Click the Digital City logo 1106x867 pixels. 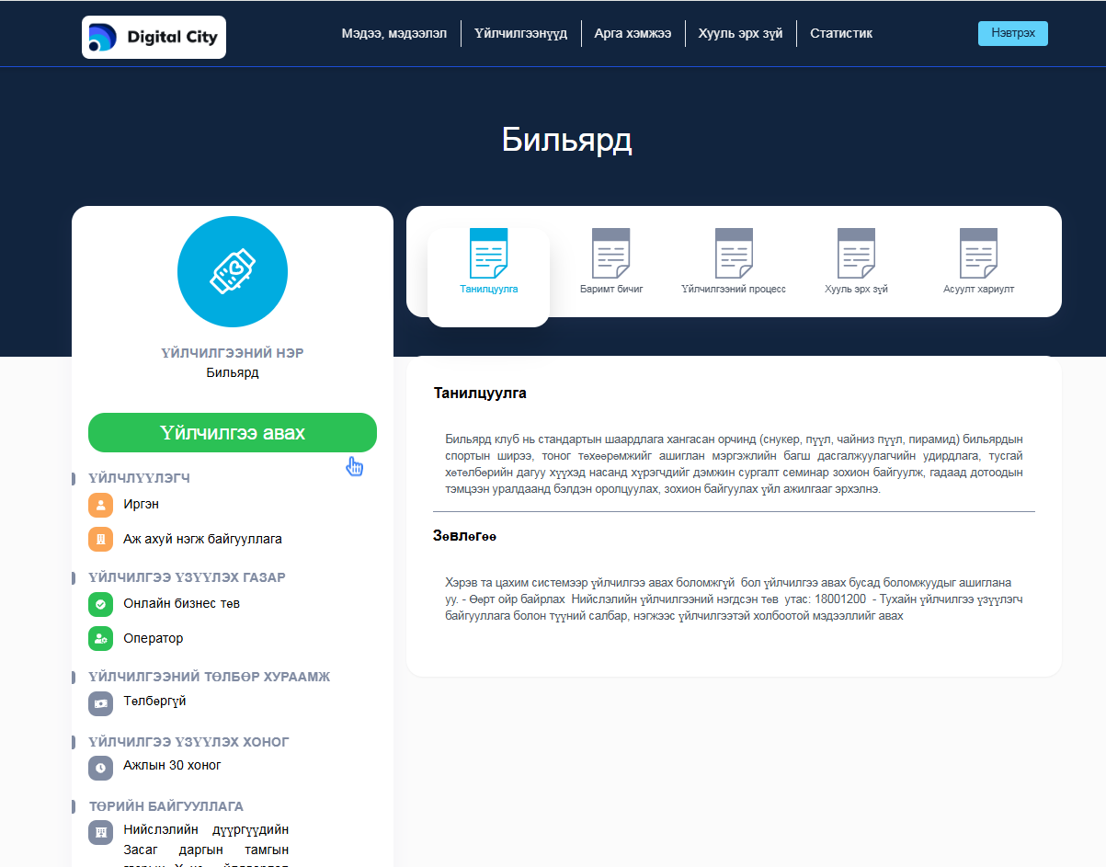(x=154, y=38)
